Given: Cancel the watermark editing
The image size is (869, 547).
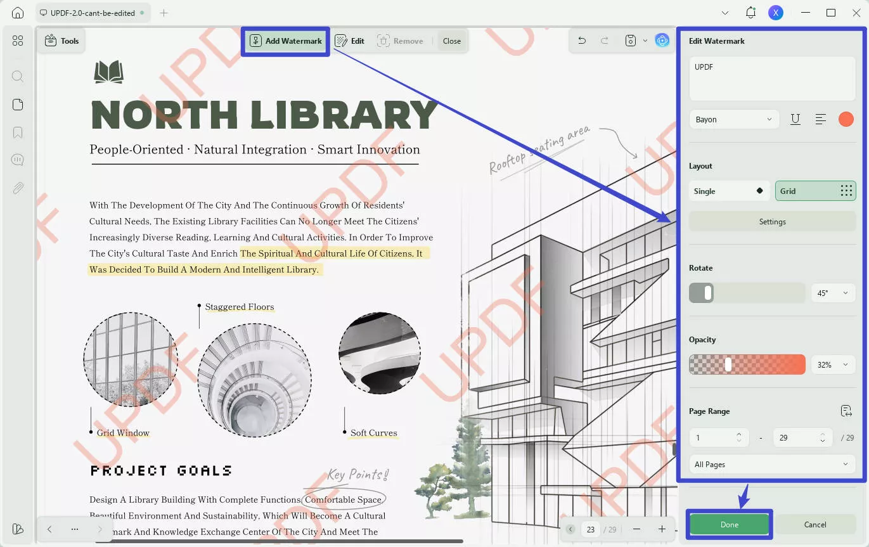Looking at the screenshot, I should pyautogui.click(x=815, y=524).
